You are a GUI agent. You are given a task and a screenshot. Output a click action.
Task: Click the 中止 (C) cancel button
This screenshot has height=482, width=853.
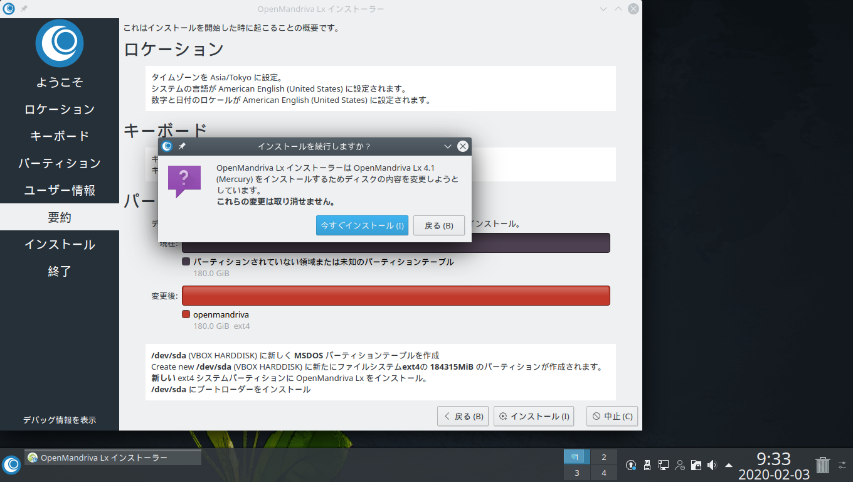[x=612, y=416]
